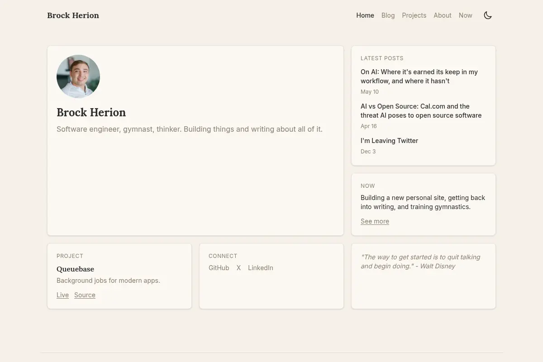Toggle dark mode with the moon icon
Viewport: 543px width, 362px height.
[488, 15]
